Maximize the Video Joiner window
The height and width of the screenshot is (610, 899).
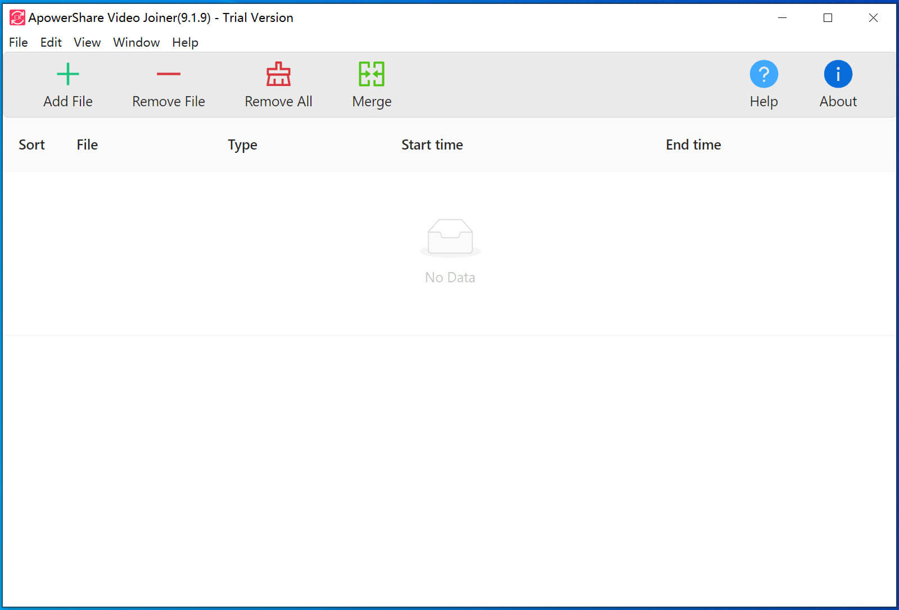pyautogui.click(x=828, y=18)
